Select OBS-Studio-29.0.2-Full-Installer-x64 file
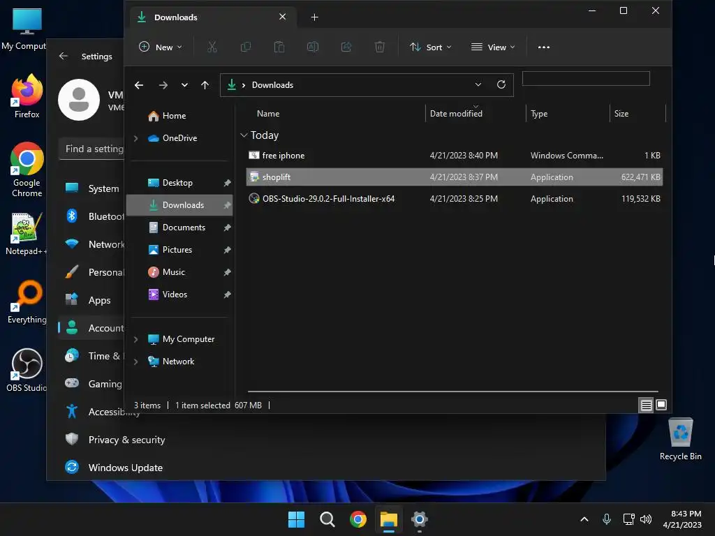The width and height of the screenshot is (715, 536). pos(454,199)
